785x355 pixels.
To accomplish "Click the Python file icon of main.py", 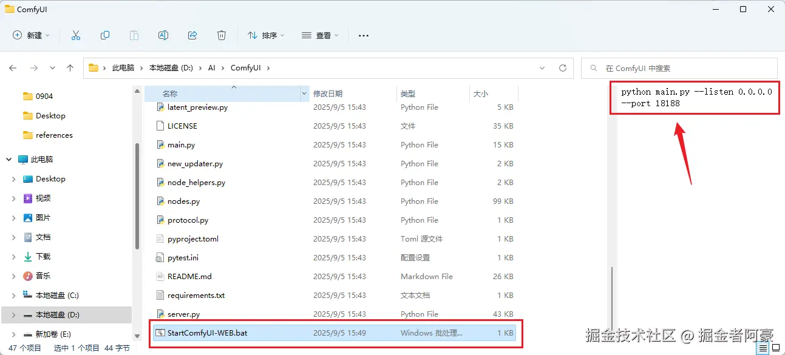I will coord(160,144).
